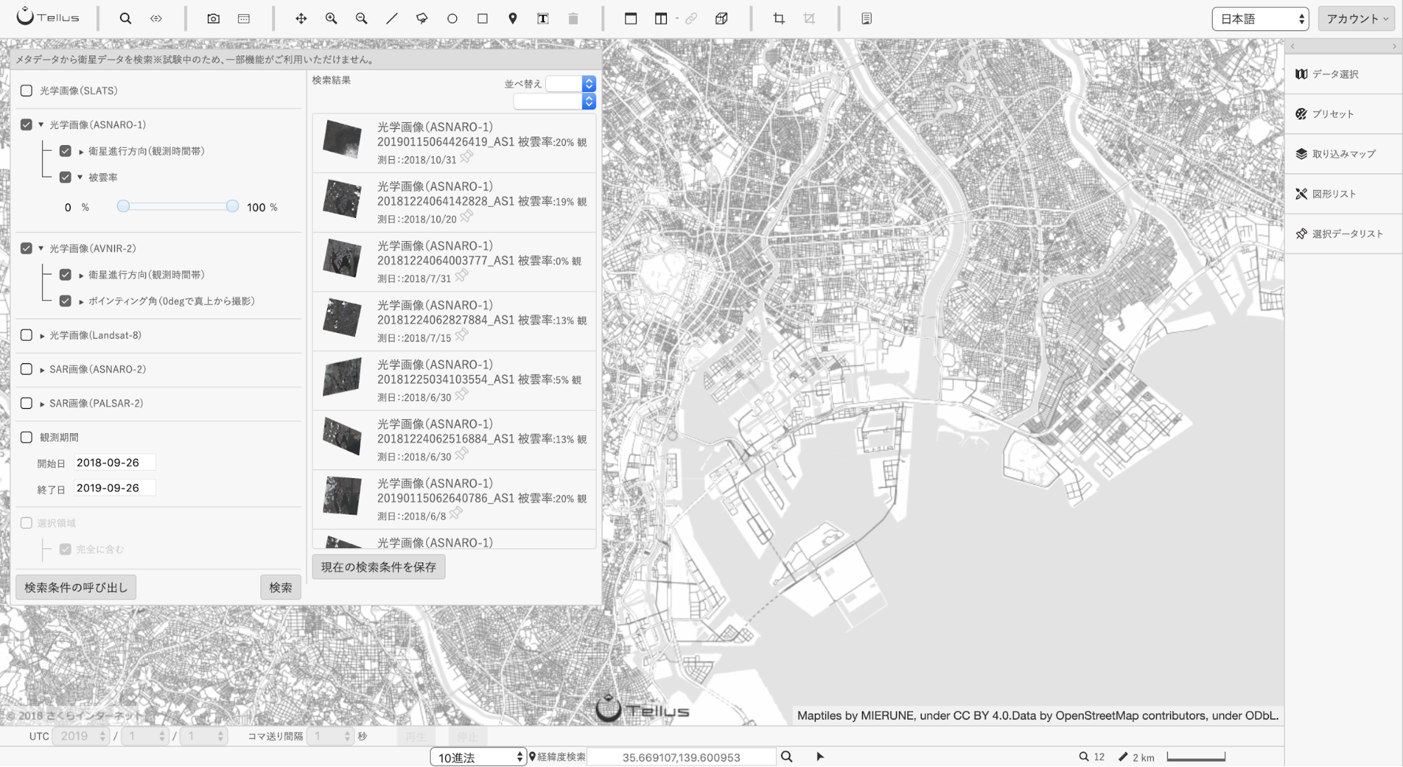The image size is (1403, 767).
Task: Open result 20181224064003777_AS1
Action: (x=454, y=262)
